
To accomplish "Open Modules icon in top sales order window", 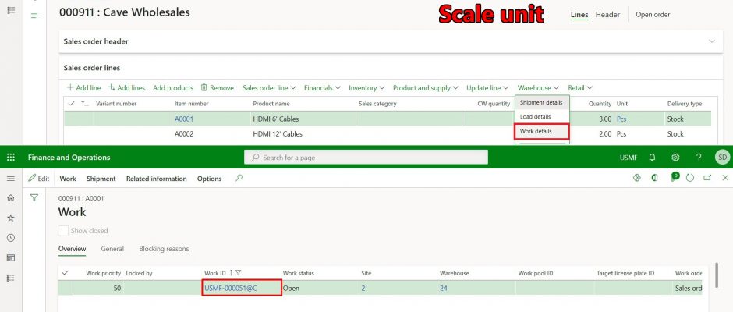I will [11, 10].
